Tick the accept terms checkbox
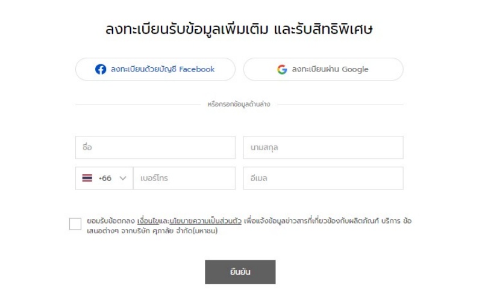Image resolution: width=482 pixels, height=300 pixels. click(x=75, y=224)
